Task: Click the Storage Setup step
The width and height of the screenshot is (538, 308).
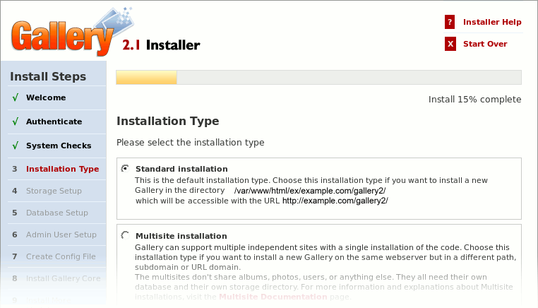Action: pyautogui.click(x=54, y=191)
